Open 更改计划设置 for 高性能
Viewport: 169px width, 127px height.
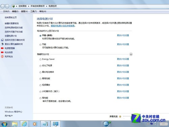point(123,98)
